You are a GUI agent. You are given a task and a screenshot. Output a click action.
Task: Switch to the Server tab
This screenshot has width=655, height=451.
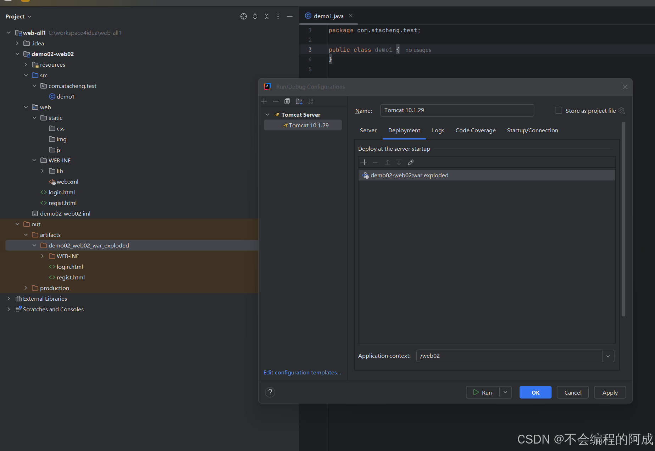(x=368, y=130)
